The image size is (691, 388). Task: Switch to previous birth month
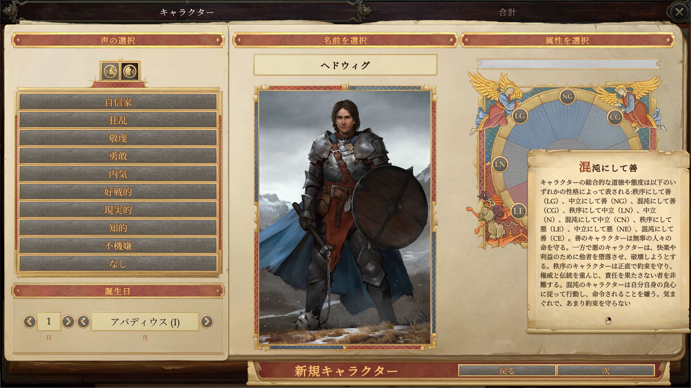(x=83, y=321)
